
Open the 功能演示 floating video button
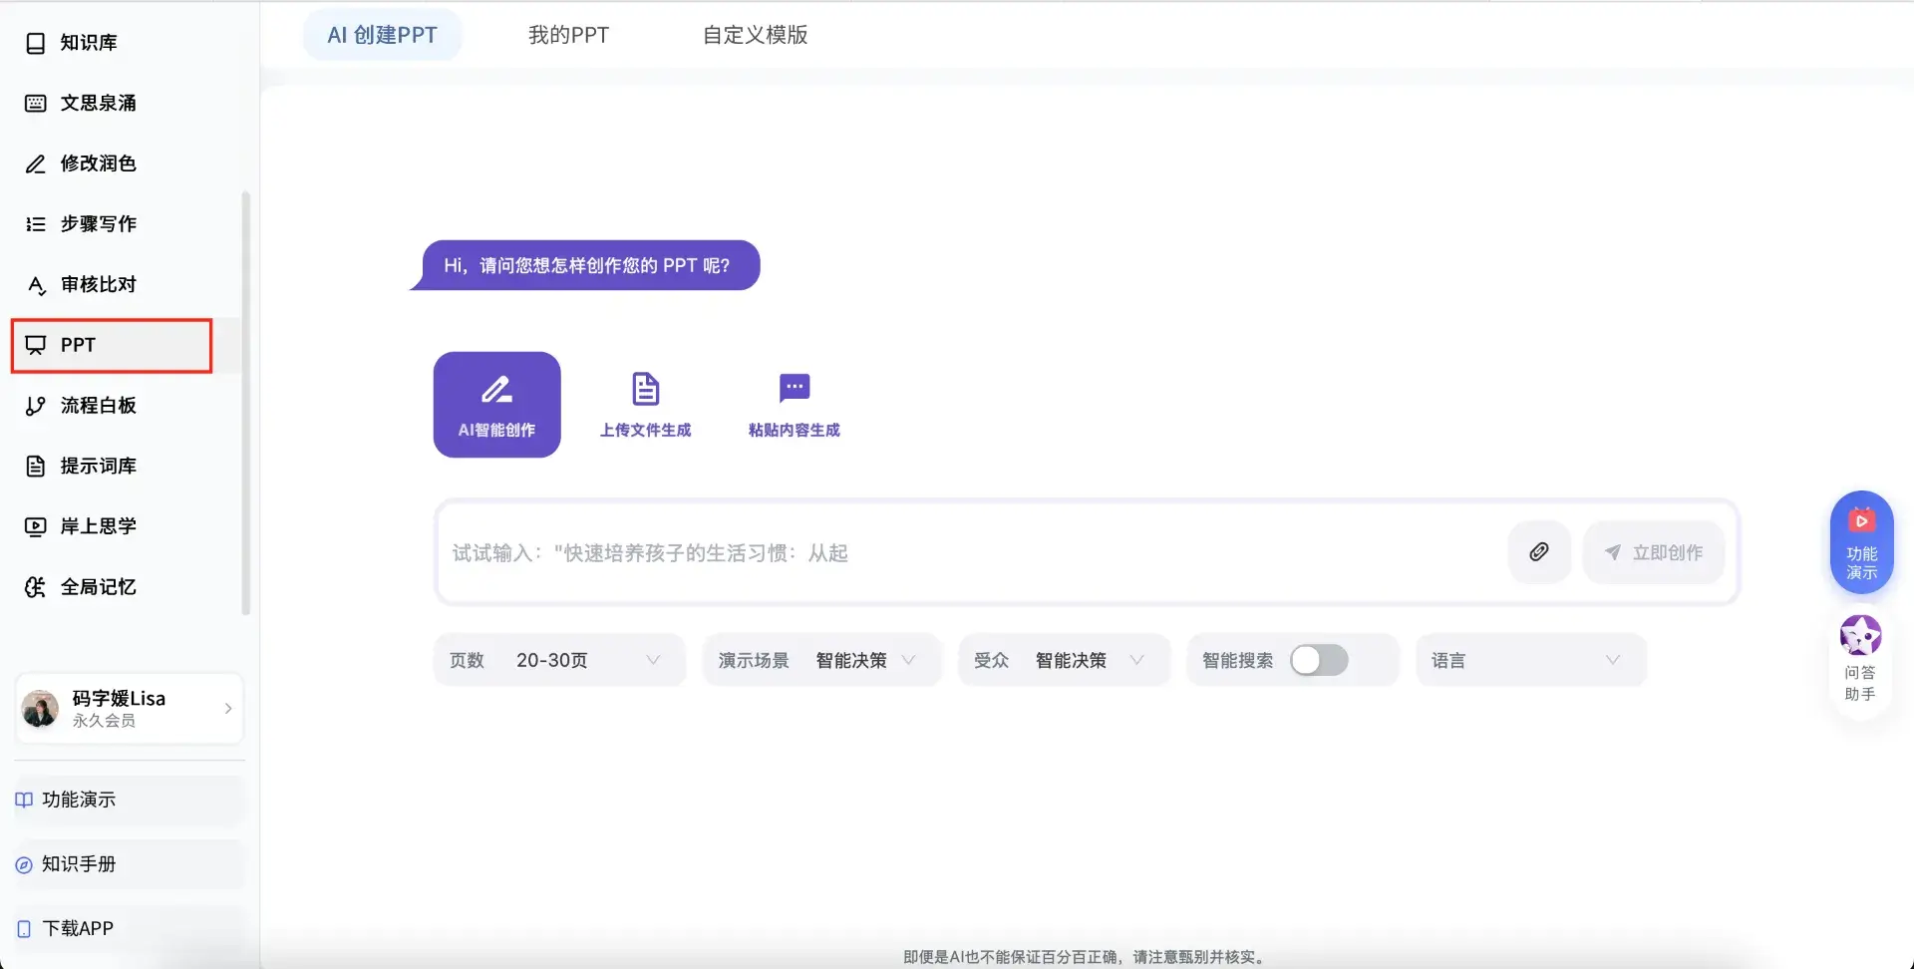pyautogui.click(x=1861, y=542)
